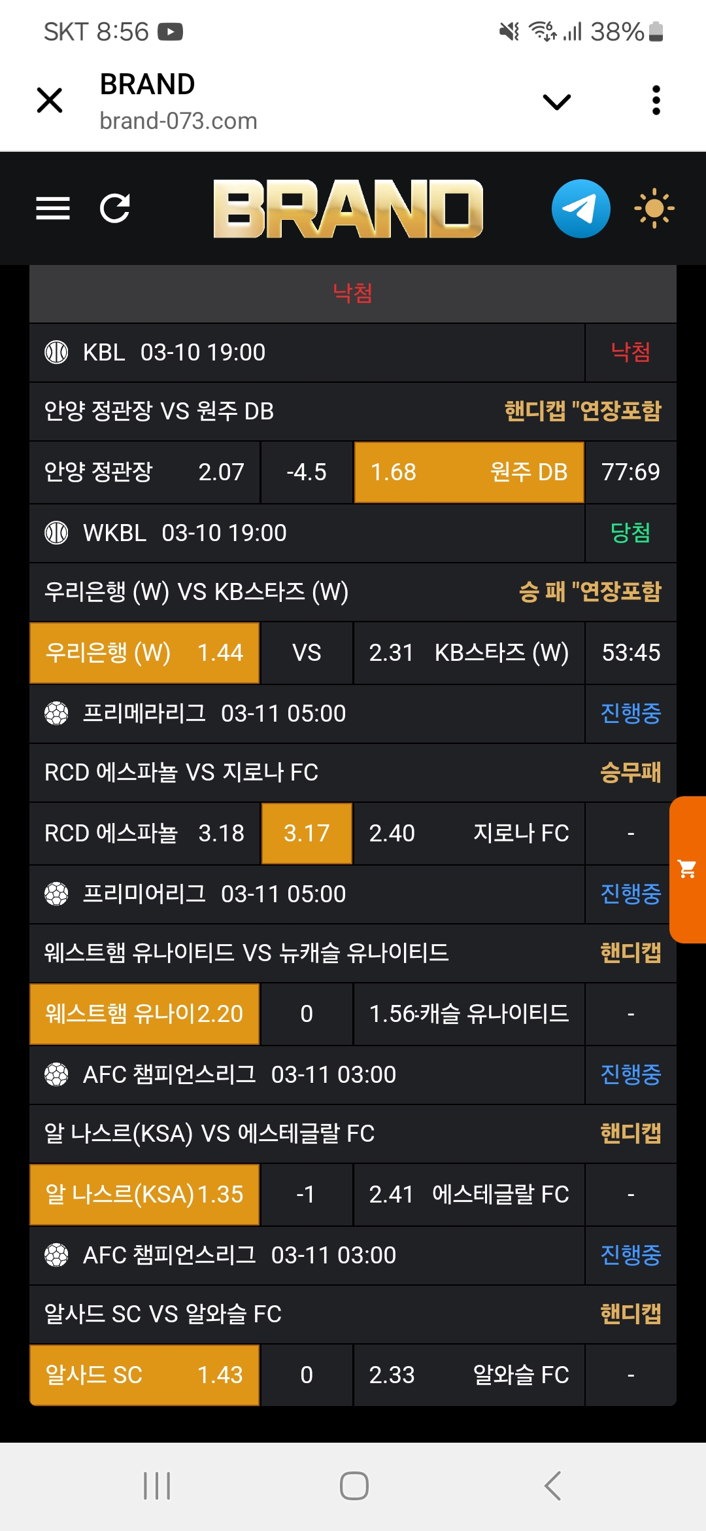
Task: Tap Android back navigation button
Action: coord(553,1486)
